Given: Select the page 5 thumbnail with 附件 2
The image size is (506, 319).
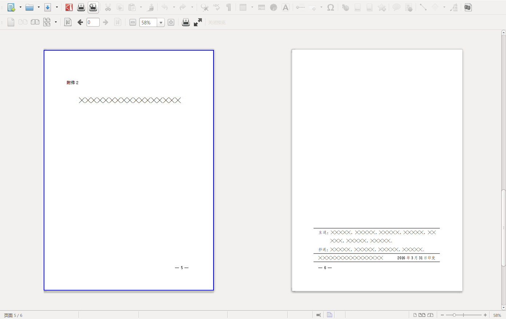Looking at the screenshot, I should point(129,170).
